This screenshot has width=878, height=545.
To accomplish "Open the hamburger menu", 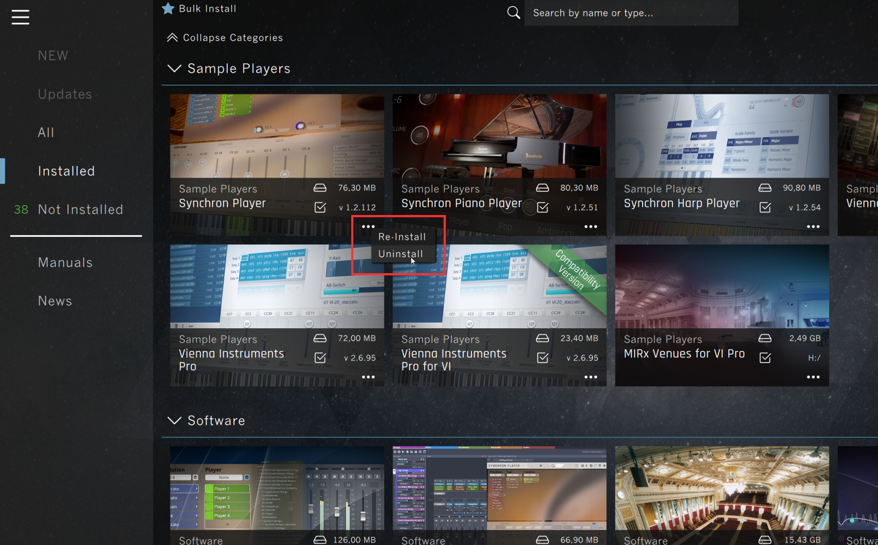I will click(20, 17).
